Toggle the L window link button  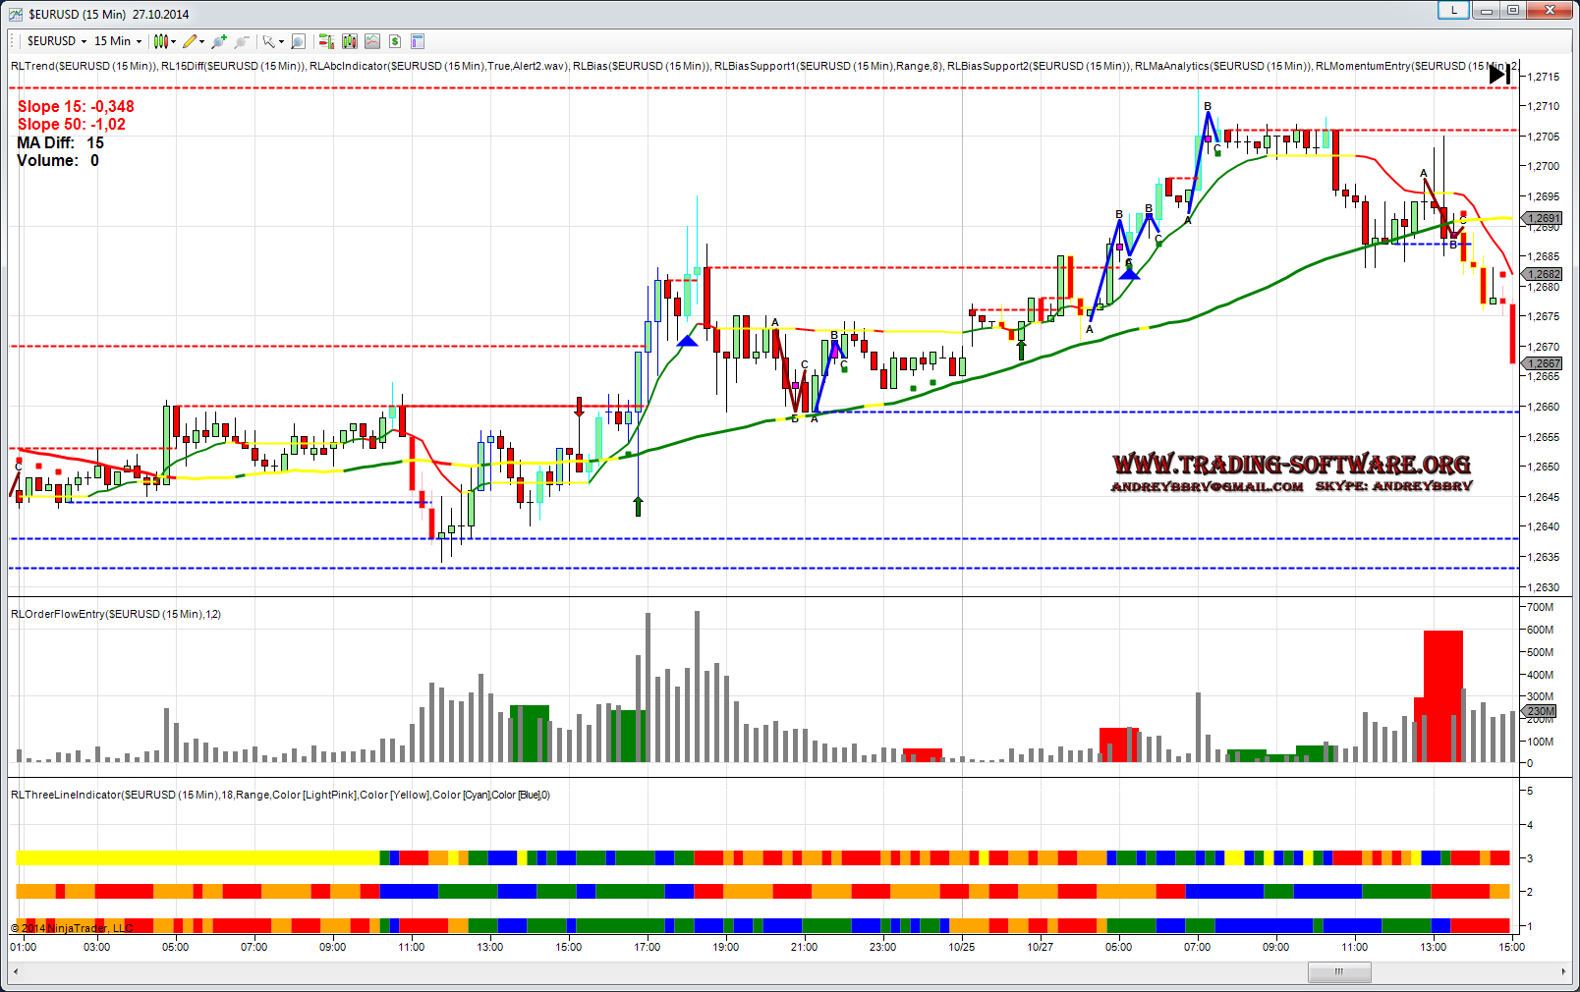coord(1453,11)
